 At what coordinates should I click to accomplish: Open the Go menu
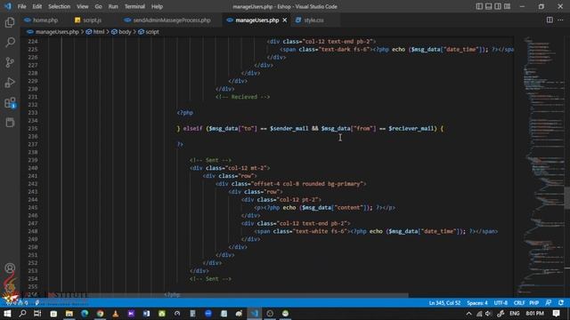[x=98, y=6]
